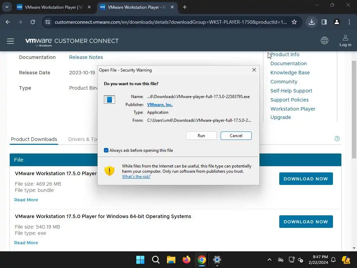Open the hamburger menu in VMware header

click(x=10, y=41)
